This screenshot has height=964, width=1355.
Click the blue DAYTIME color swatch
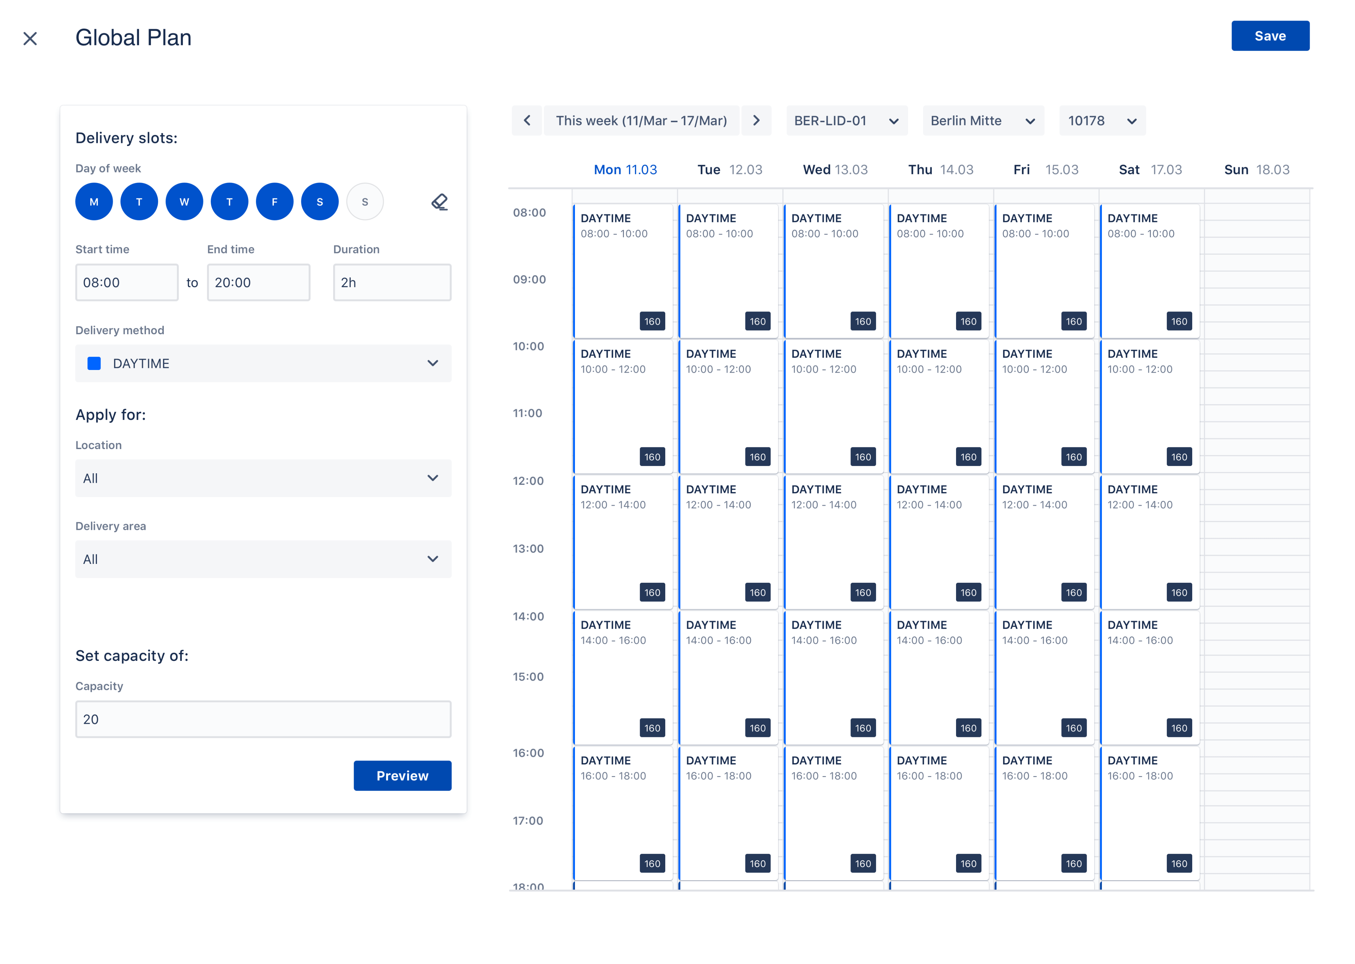pos(94,363)
